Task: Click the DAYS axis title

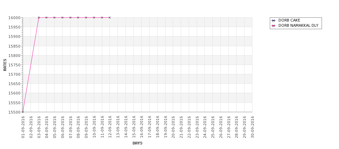Action: pyautogui.click(x=137, y=143)
